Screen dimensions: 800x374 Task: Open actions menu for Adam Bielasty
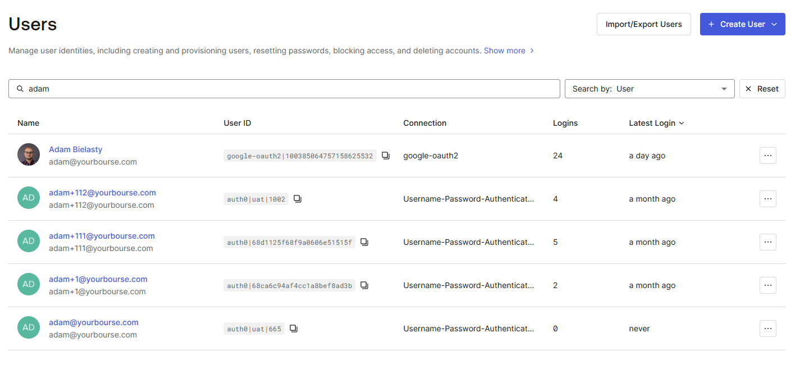pos(767,156)
